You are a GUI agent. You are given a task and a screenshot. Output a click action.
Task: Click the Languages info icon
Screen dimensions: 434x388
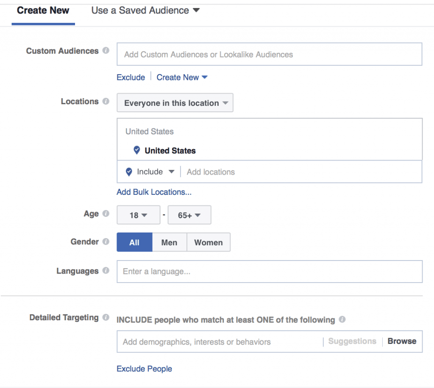pyautogui.click(x=106, y=271)
